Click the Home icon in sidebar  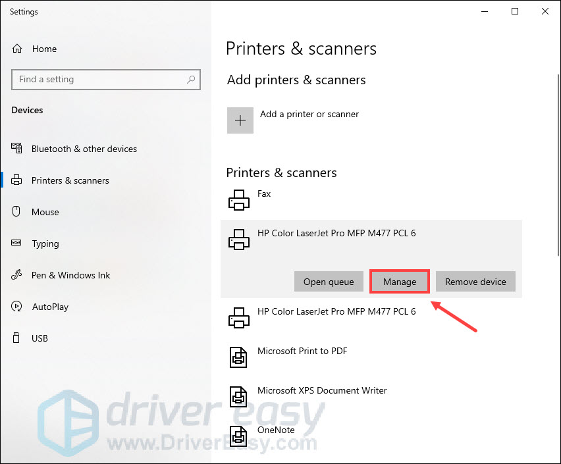pyautogui.click(x=17, y=49)
